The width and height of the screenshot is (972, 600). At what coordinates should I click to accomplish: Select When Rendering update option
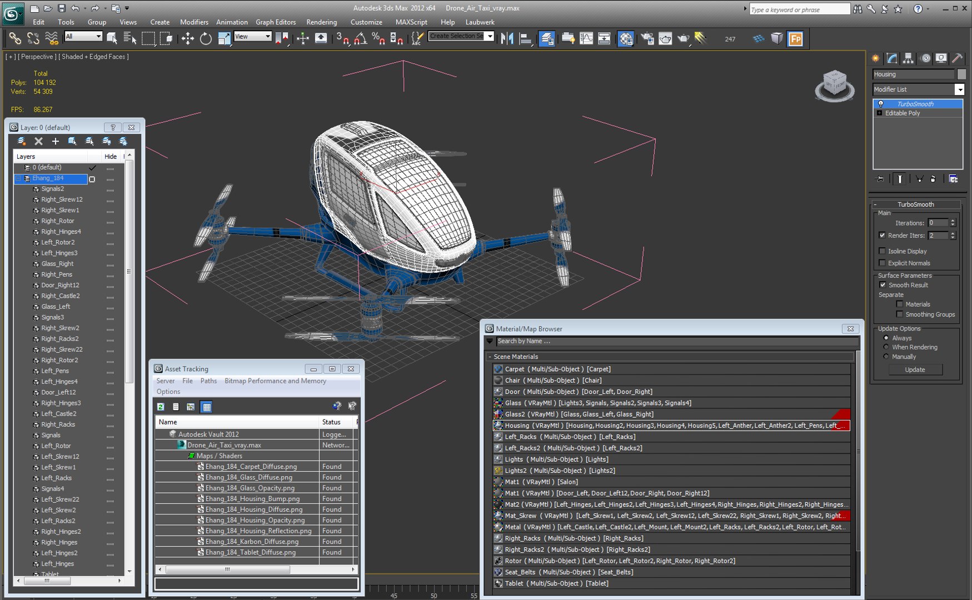point(886,347)
